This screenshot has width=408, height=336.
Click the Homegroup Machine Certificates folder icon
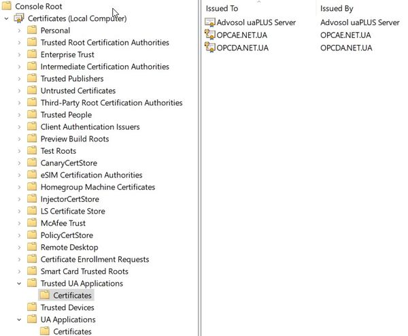click(32, 187)
